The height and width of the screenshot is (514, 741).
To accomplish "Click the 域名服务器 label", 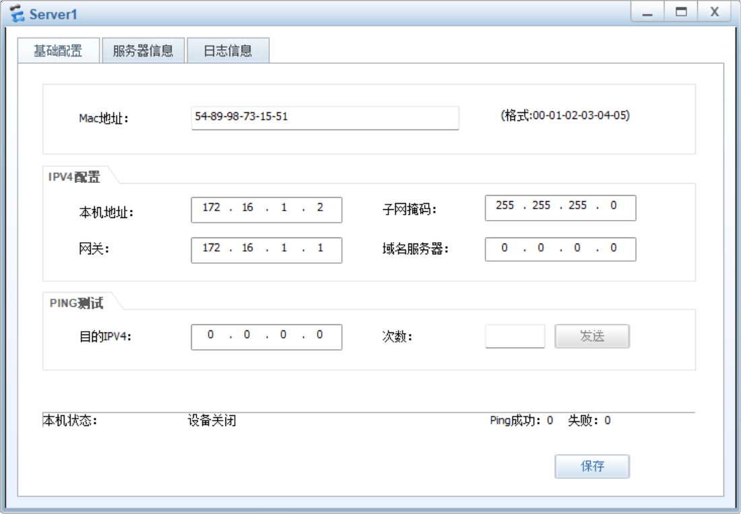I will point(415,248).
